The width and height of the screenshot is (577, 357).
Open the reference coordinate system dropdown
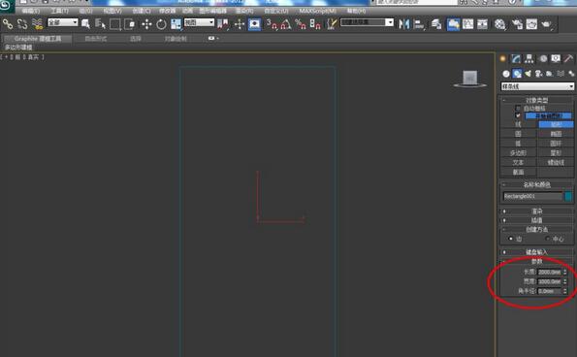[x=199, y=22]
